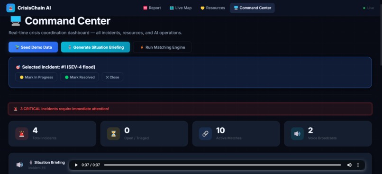
Task: Click the Total Incidents siren icon
Action: click(x=22, y=134)
